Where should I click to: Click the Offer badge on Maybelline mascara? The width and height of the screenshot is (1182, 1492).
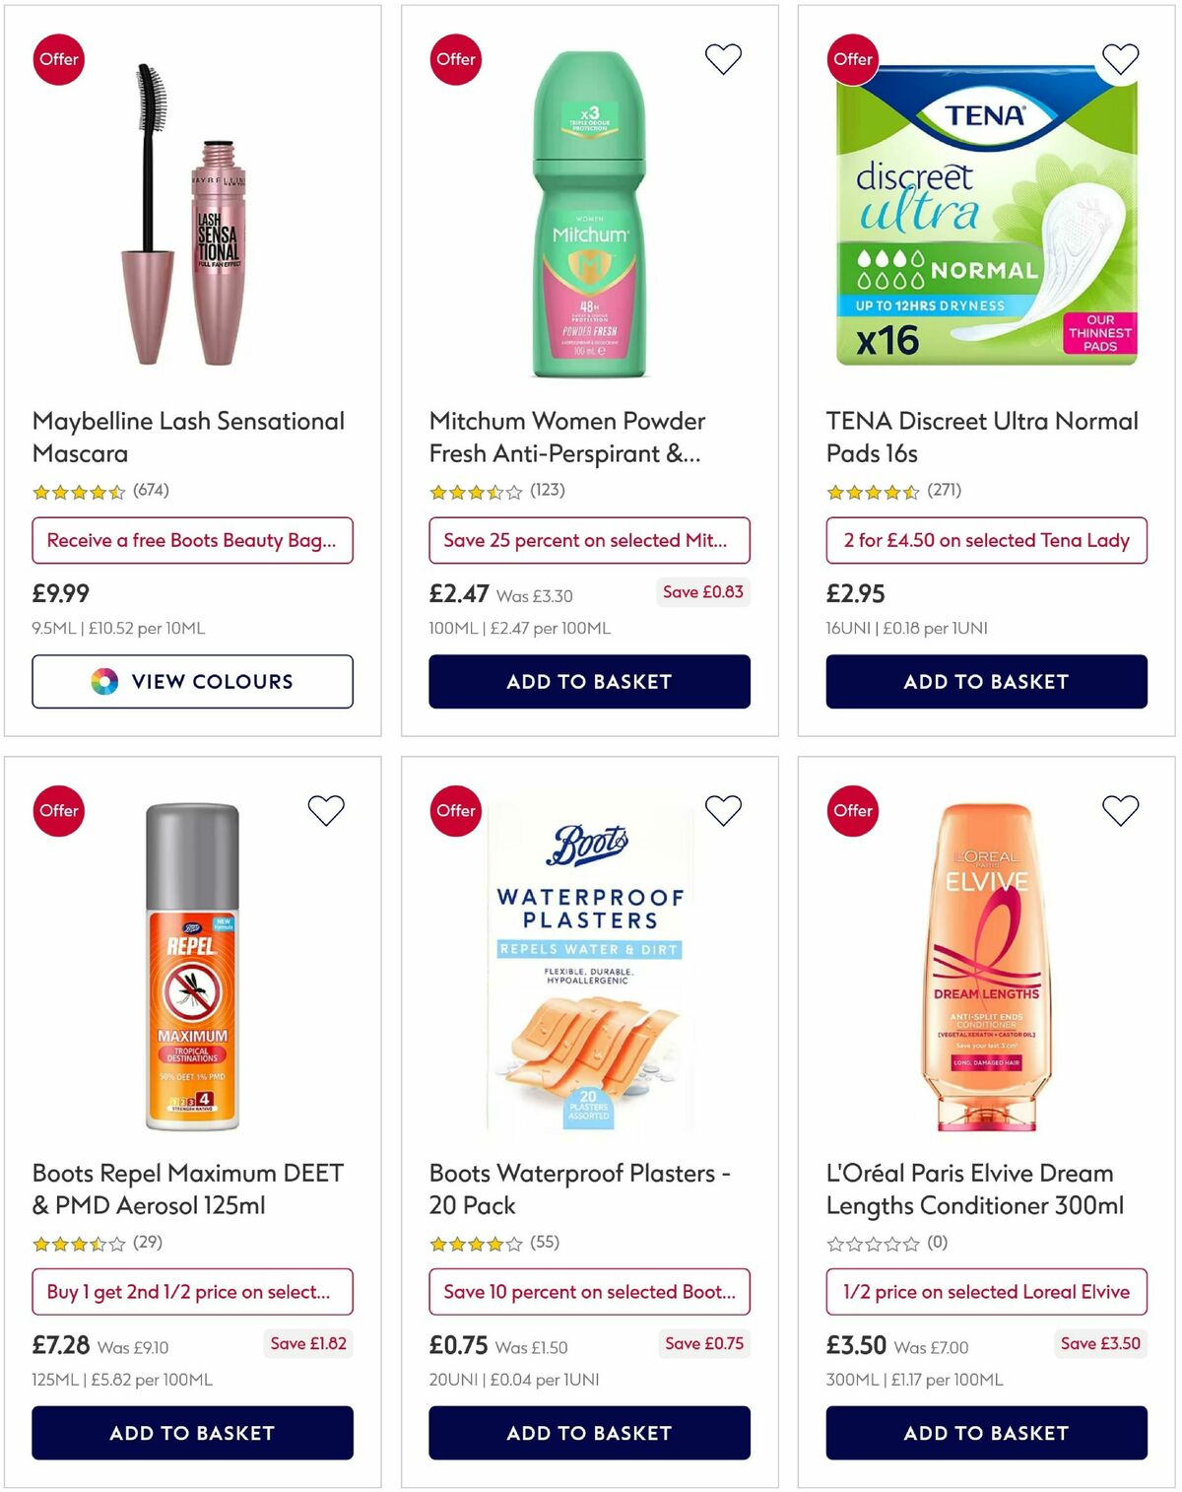[x=59, y=59]
